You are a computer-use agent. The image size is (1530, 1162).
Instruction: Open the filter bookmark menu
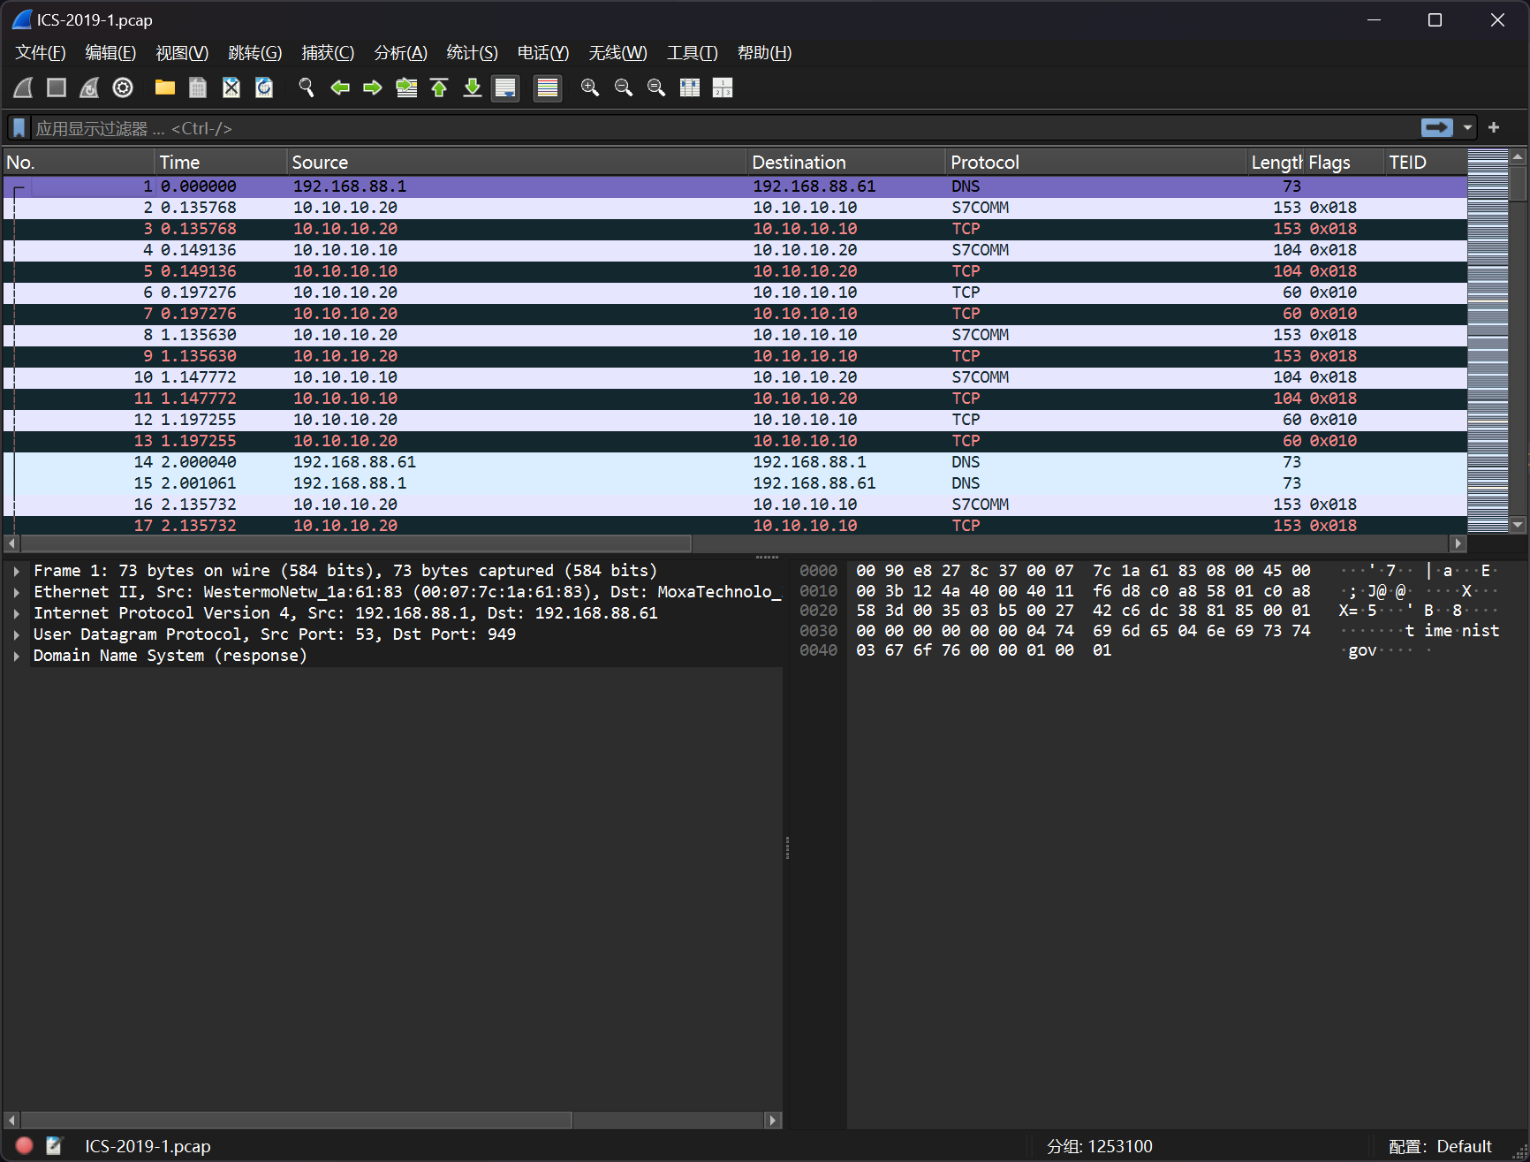19,128
